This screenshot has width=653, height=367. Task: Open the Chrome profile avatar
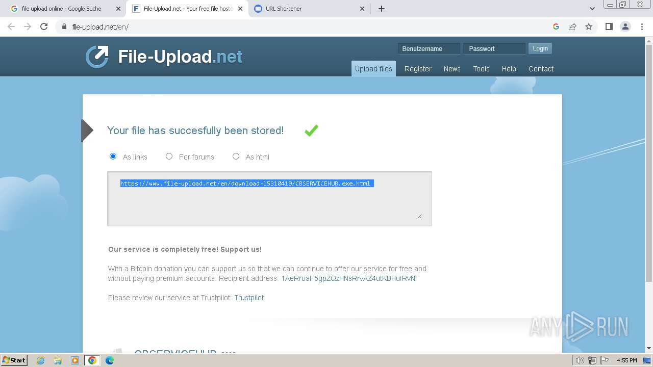[x=625, y=27]
